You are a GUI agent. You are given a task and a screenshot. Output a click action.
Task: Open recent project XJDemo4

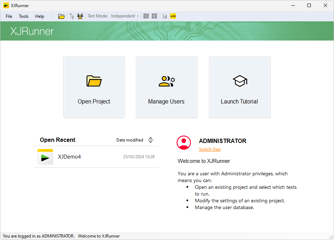pyautogui.click(x=69, y=157)
